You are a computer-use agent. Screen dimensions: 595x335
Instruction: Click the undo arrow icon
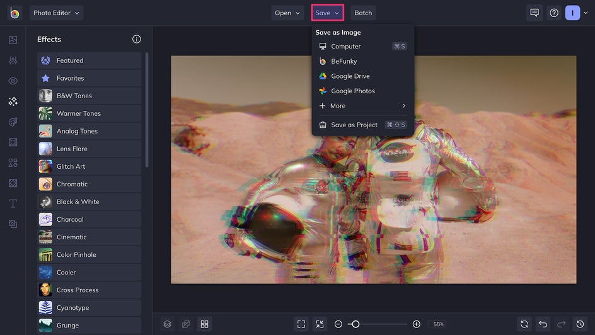pyautogui.click(x=543, y=324)
